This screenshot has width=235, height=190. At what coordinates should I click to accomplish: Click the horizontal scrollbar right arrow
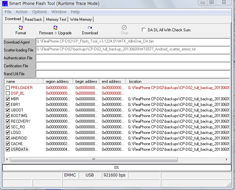pyautogui.click(x=226, y=159)
